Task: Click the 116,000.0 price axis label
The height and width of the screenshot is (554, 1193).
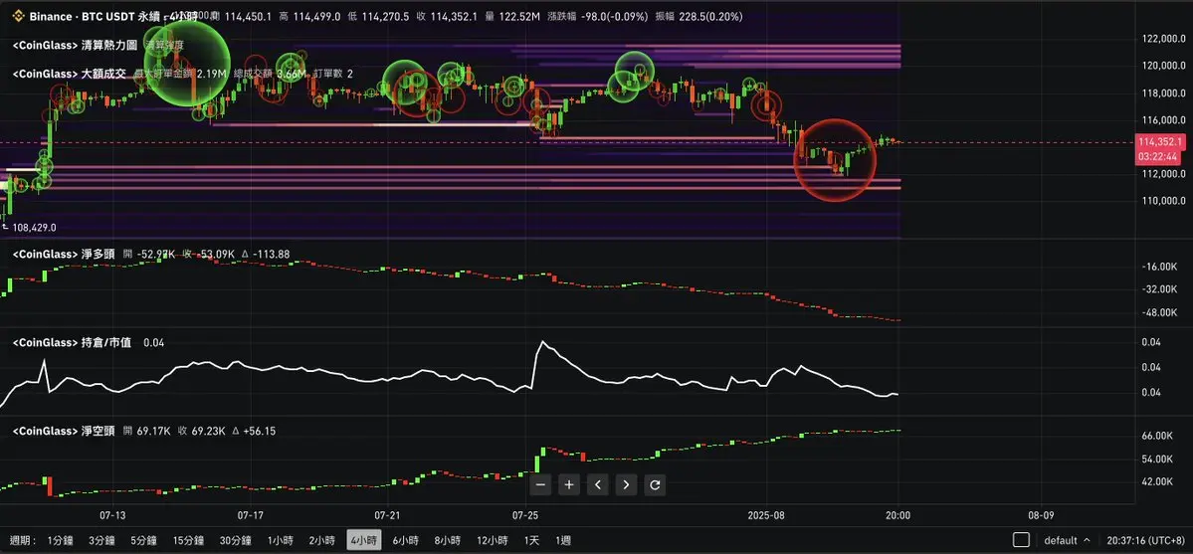Action: (x=1162, y=120)
